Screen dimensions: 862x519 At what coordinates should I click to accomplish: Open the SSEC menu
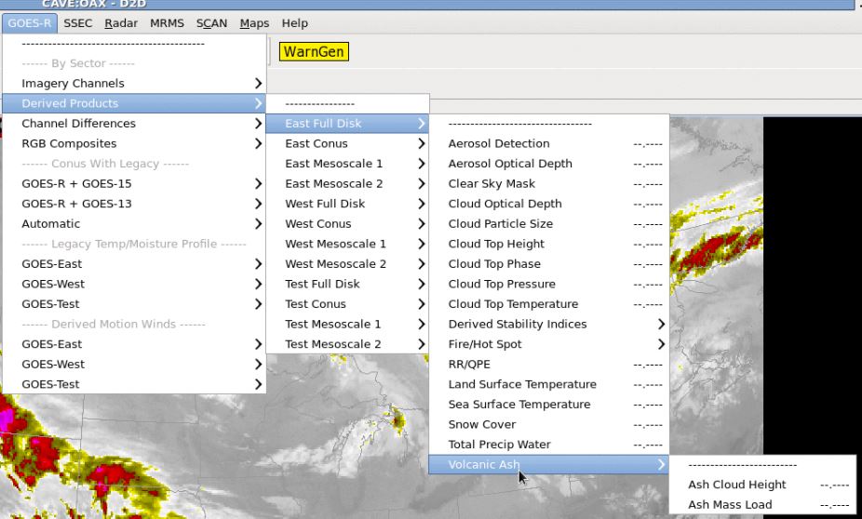pos(78,23)
